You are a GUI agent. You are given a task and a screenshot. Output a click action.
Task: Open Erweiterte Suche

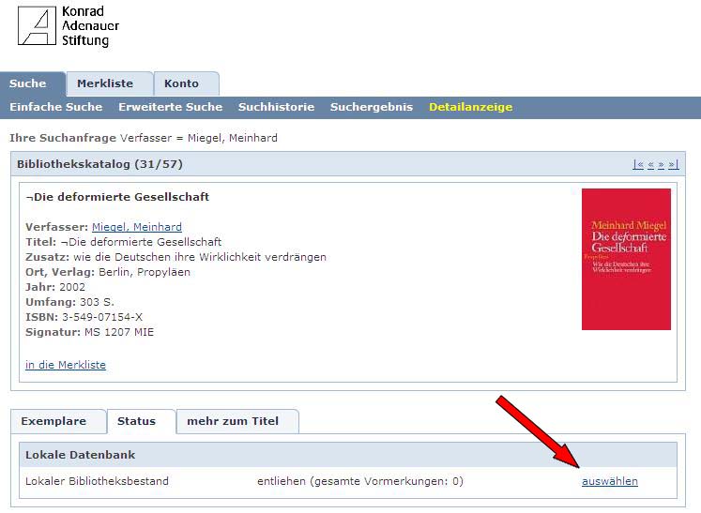pyautogui.click(x=170, y=107)
